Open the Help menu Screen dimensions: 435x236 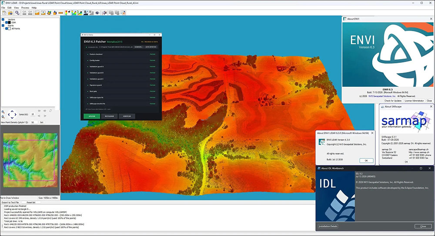(x=34, y=8)
